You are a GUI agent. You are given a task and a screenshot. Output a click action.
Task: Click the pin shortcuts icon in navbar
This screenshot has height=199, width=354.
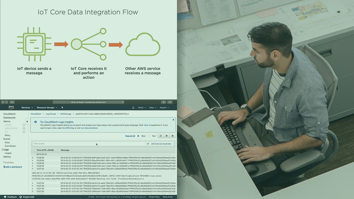pyautogui.click(x=62, y=108)
